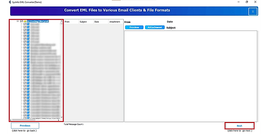Viewport: 268px width, 134px height.
Task: Restore down the SysInfo EML Converter window
Action: (x=247, y=2)
